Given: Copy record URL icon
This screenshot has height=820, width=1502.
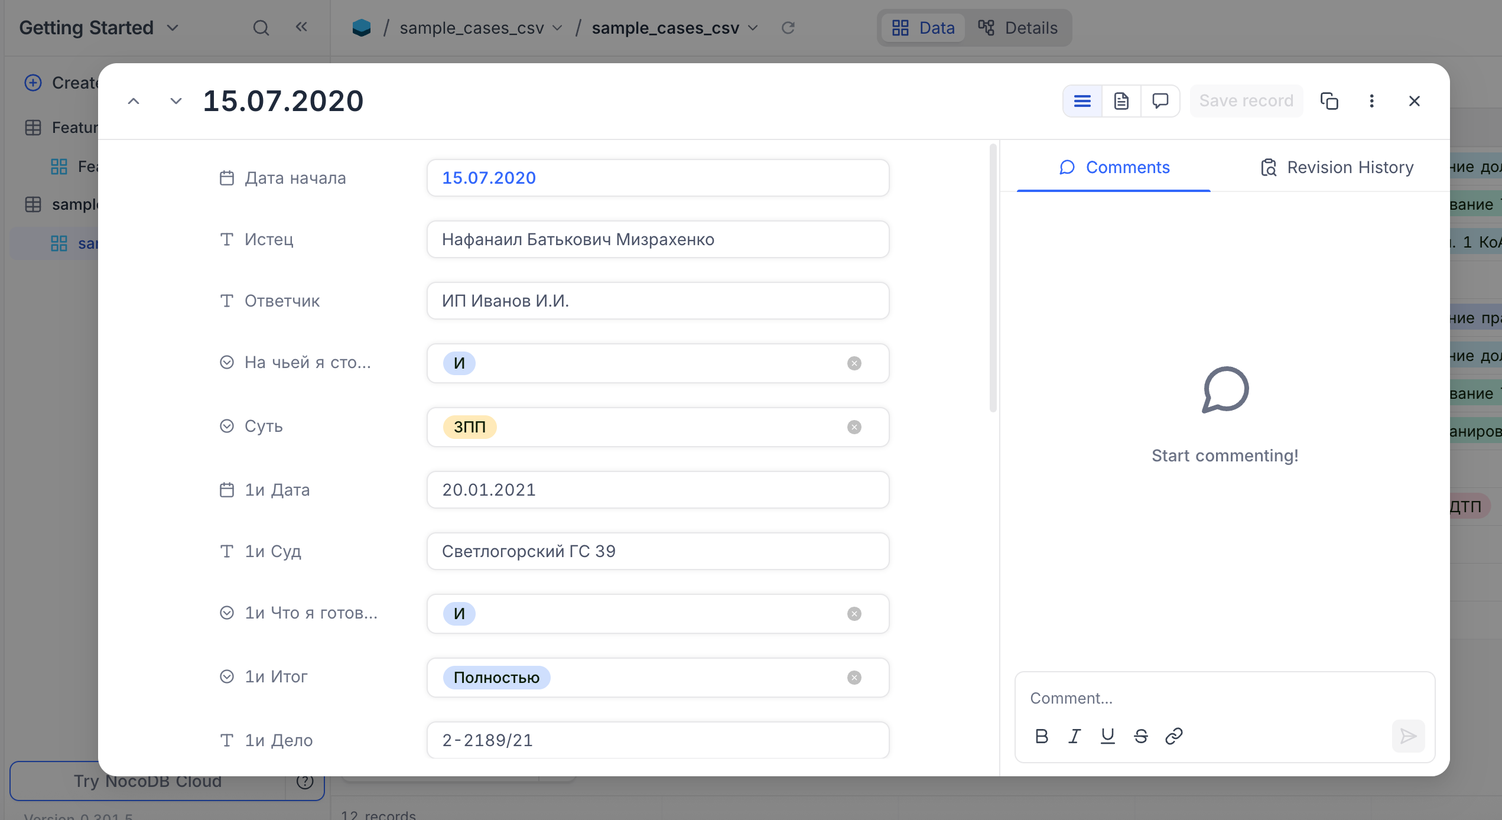Looking at the screenshot, I should [x=1329, y=101].
